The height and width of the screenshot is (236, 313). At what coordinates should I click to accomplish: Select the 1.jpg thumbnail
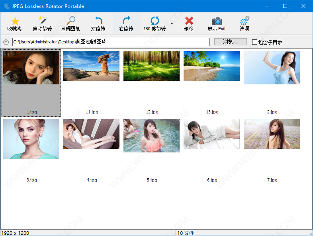click(31, 68)
